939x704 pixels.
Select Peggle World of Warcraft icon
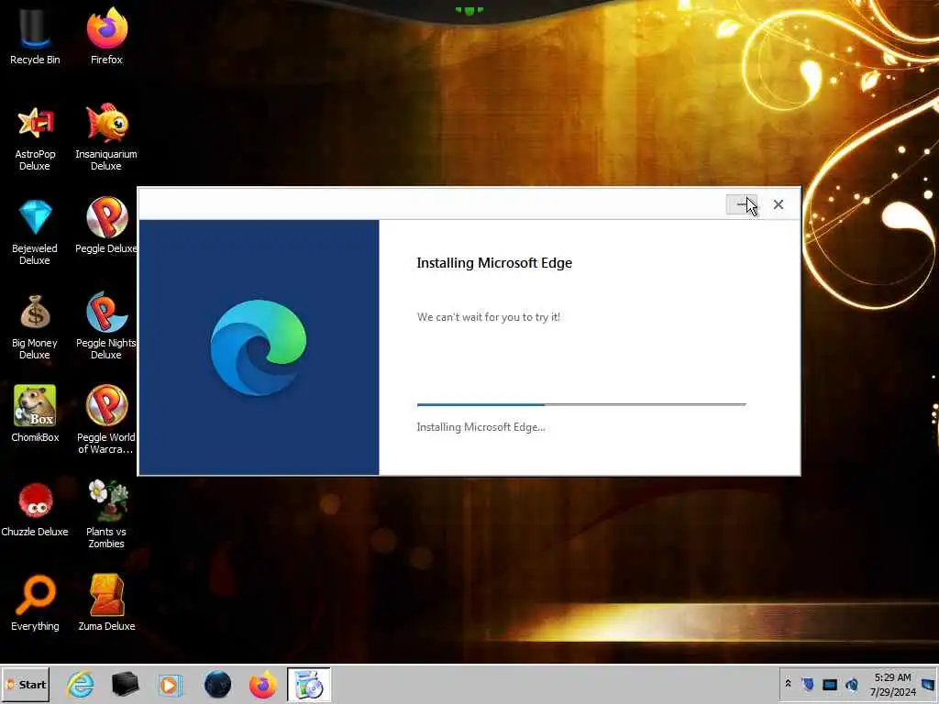pos(106,420)
